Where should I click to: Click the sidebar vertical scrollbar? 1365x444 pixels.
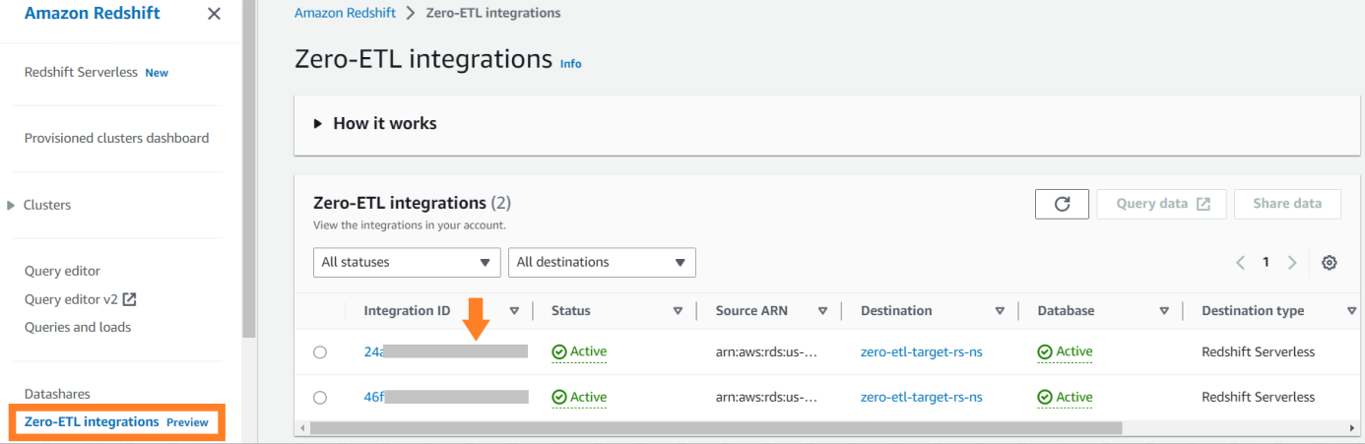click(249, 169)
